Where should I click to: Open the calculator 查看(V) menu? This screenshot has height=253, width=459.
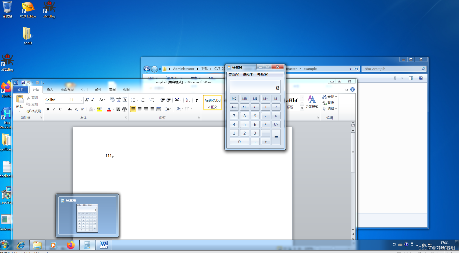(234, 75)
